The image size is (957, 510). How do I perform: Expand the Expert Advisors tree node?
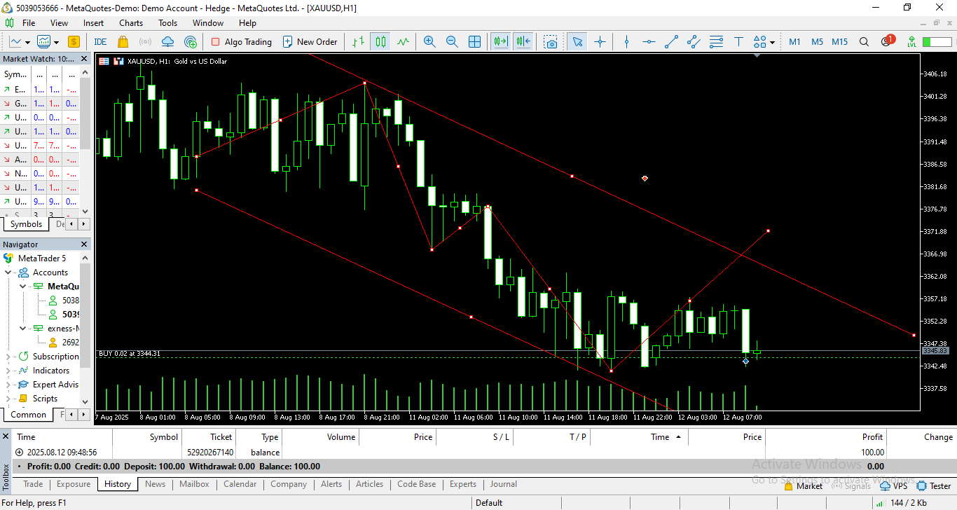pos(8,385)
